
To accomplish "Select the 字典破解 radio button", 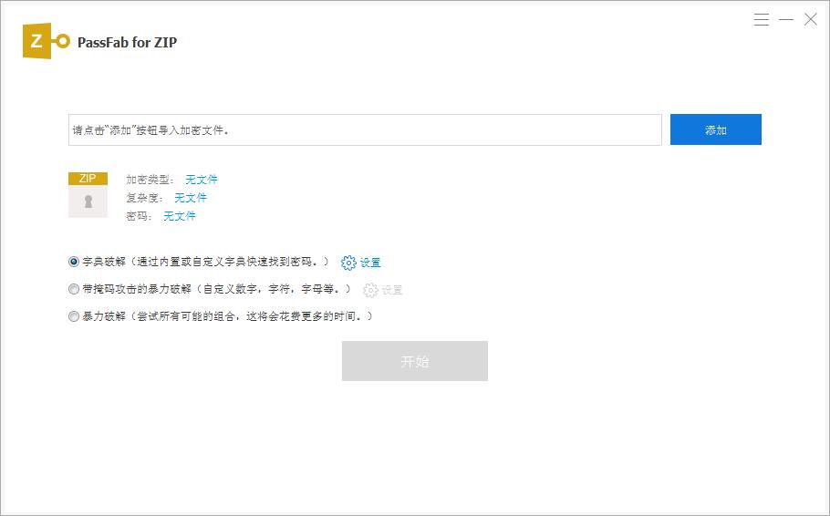I will click(74, 262).
